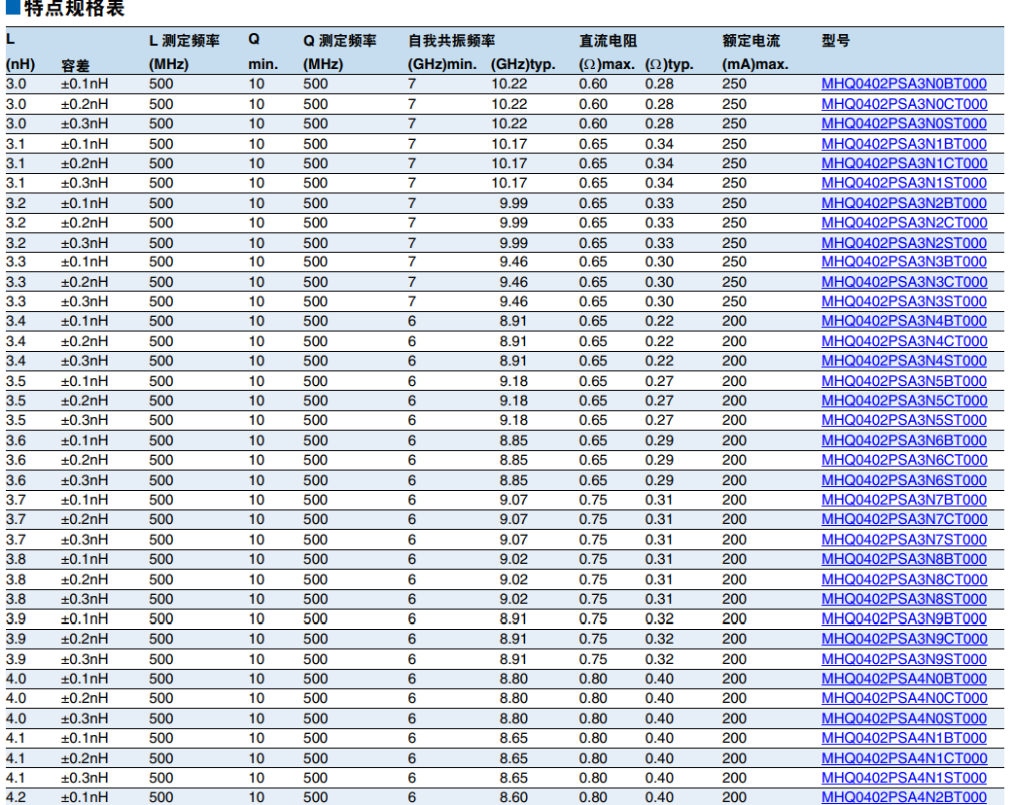This screenshot has width=1015, height=805.
Task: Select the MHQ0402PSA3N6BT000 model link
Action: [903, 440]
